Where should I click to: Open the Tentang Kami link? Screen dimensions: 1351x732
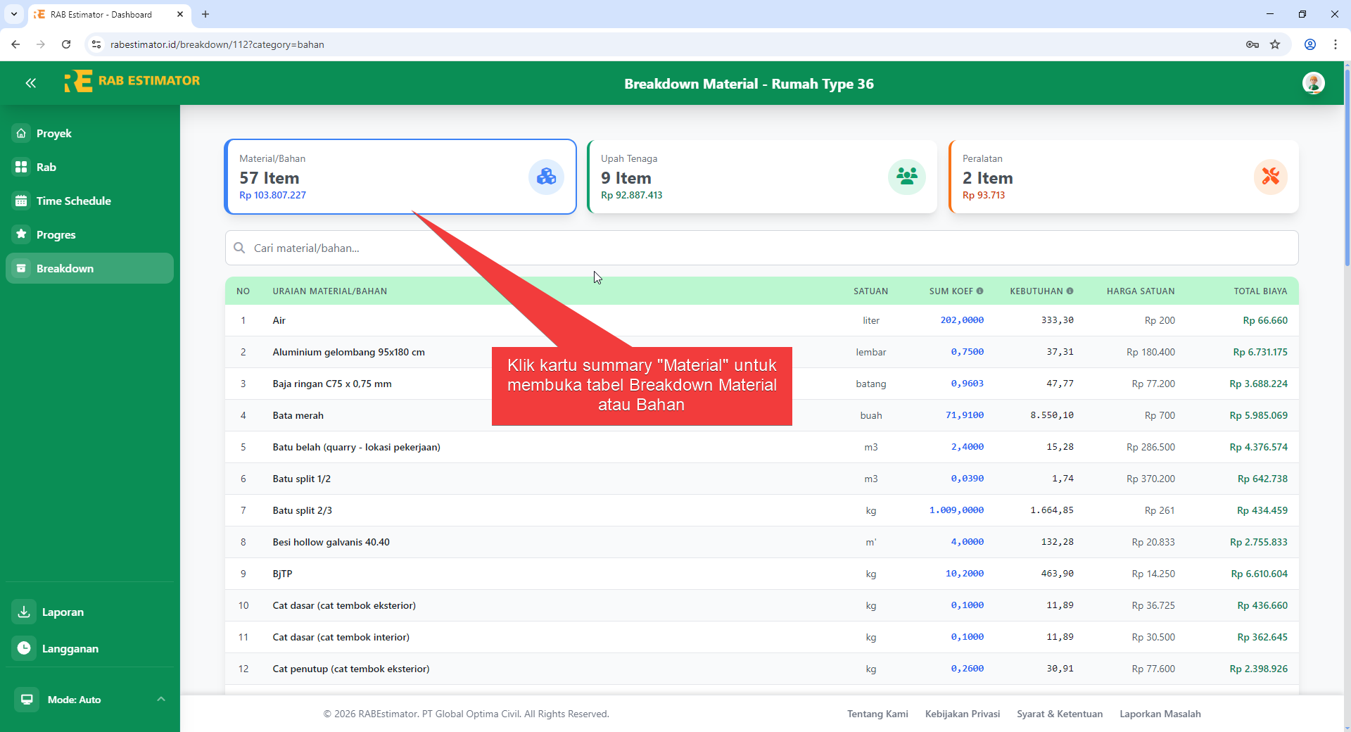pyautogui.click(x=877, y=714)
